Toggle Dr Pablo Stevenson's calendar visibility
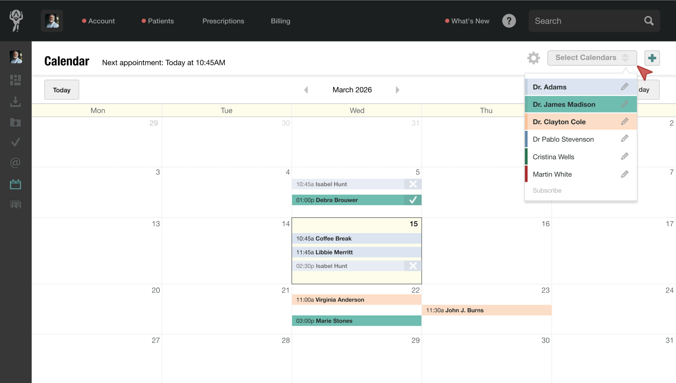The height and width of the screenshot is (383, 676). tap(563, 139)
